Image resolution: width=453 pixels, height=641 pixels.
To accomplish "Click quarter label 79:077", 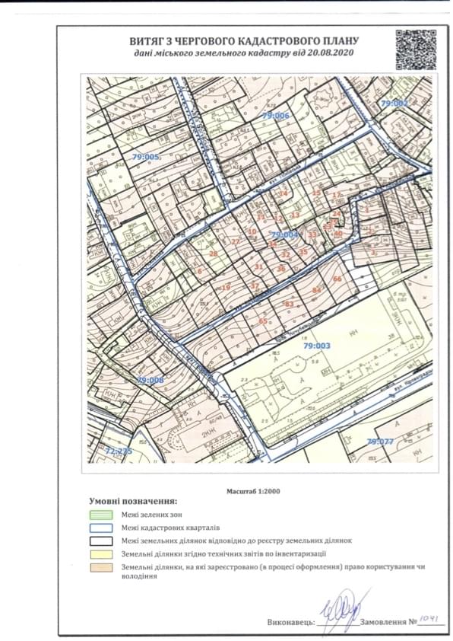I will 380,442.
